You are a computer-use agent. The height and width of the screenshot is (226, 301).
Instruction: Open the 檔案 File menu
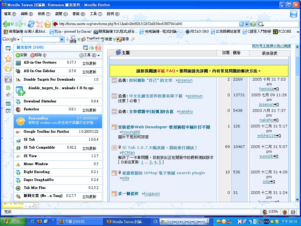[10, 14]
